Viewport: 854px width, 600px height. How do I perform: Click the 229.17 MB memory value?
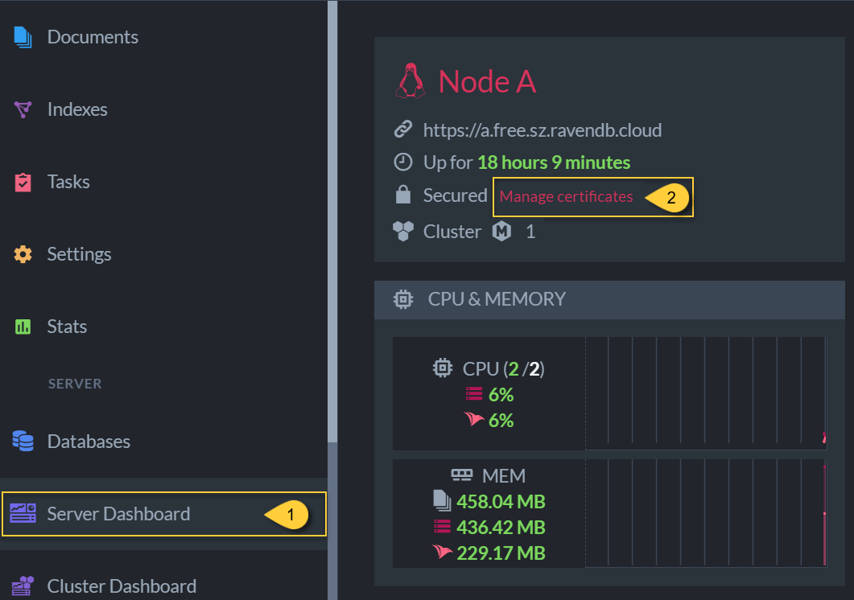pyautogui.click(x=501, y=553)
